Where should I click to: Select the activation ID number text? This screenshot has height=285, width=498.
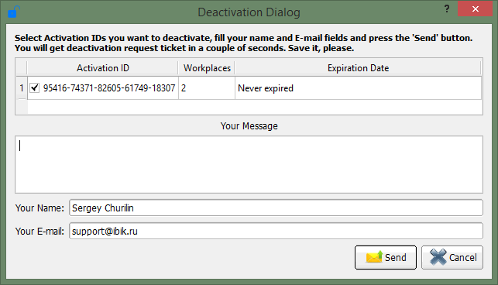109,88
